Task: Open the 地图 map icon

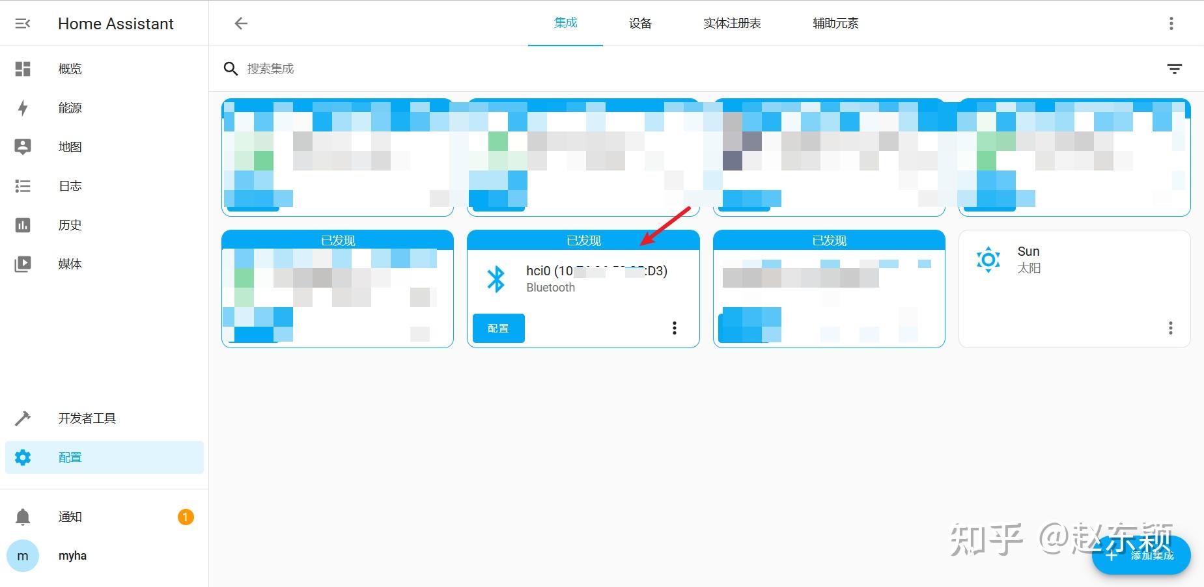Action: [x=23, y=147]
